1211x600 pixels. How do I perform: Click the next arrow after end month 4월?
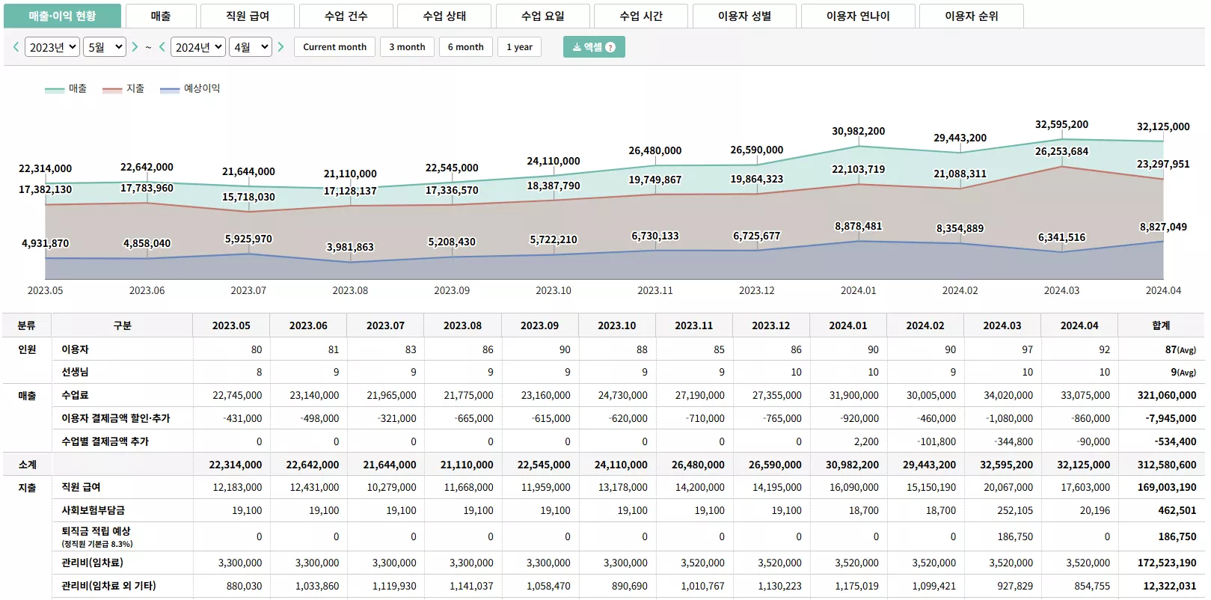click(x=280, y=47)
